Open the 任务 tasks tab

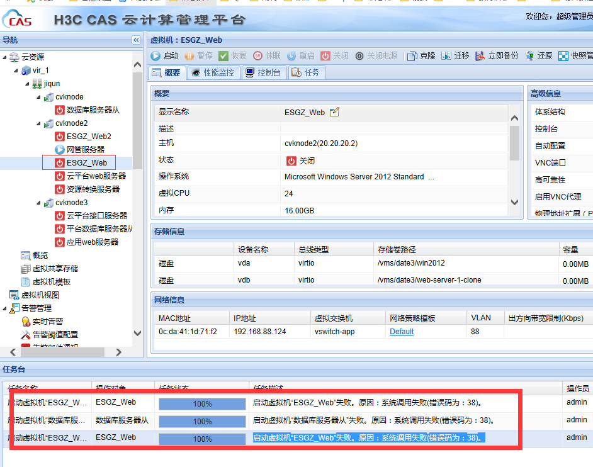click(x=306, y=72)
